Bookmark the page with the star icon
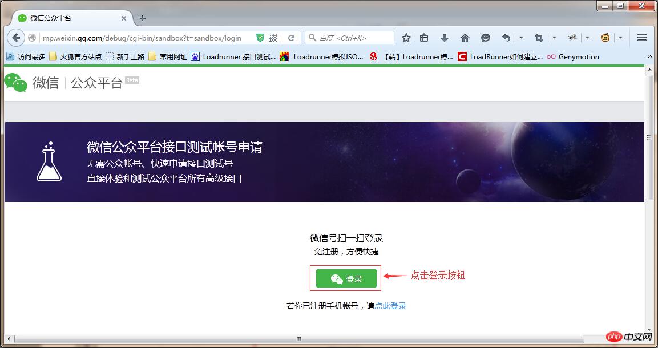This screenshot has width=658, height=348. [x=406, y=37]
